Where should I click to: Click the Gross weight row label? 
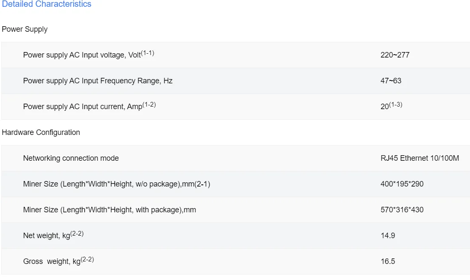pyautogui.click(x=52, y=261)
